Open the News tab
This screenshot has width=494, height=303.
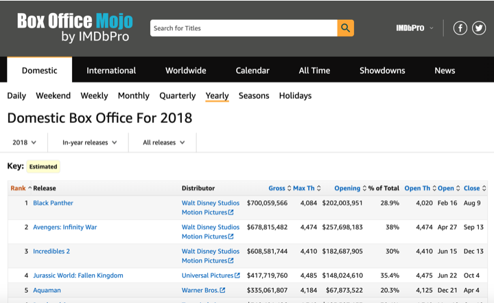pyautogui.click(x=445, y=70)
